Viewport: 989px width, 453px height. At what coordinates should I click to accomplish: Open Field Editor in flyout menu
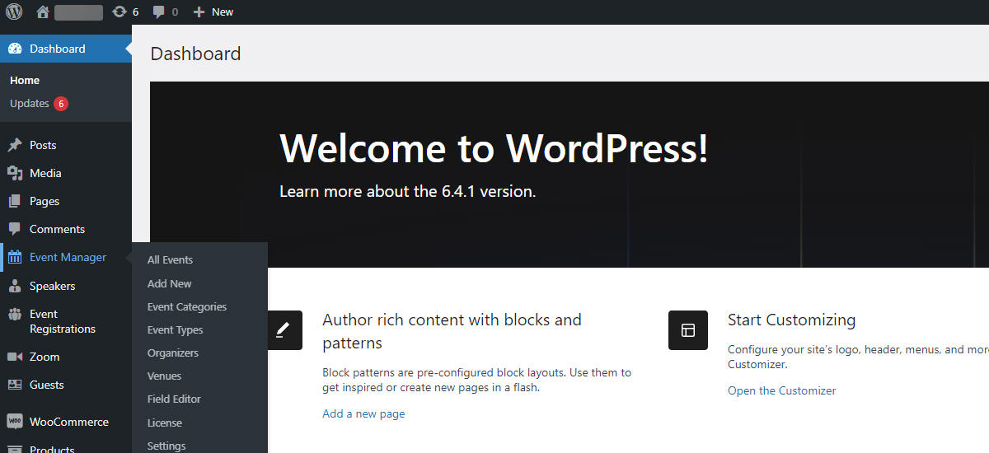[174, 399]
